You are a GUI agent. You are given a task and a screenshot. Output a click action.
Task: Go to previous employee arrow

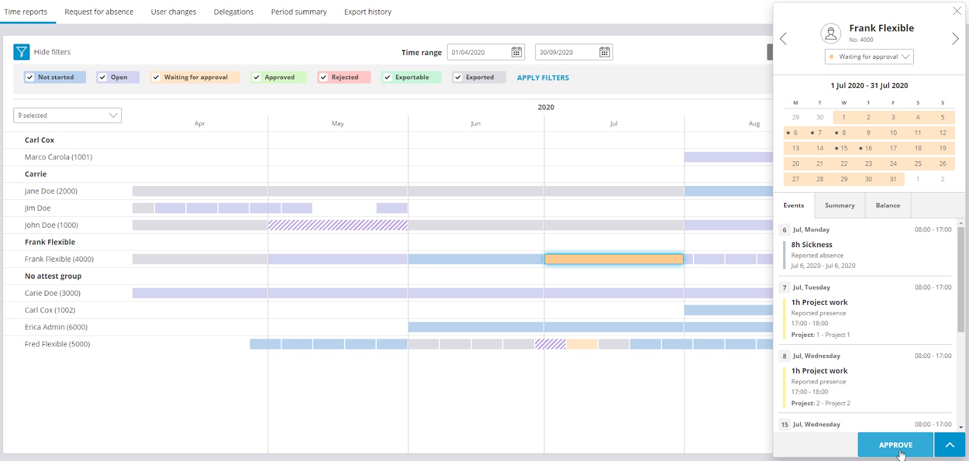coord(783,39)
